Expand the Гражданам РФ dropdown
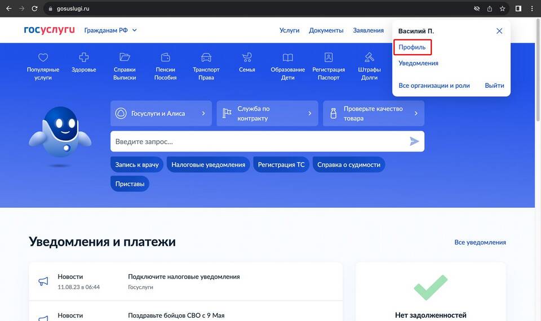 (x=110, y=30)
